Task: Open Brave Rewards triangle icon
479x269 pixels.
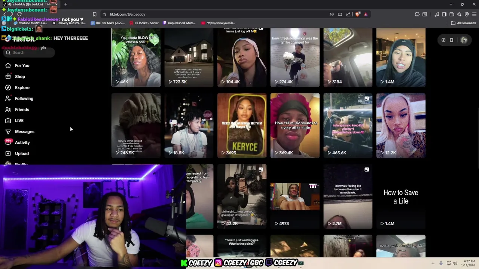Action: pos(366,14)
